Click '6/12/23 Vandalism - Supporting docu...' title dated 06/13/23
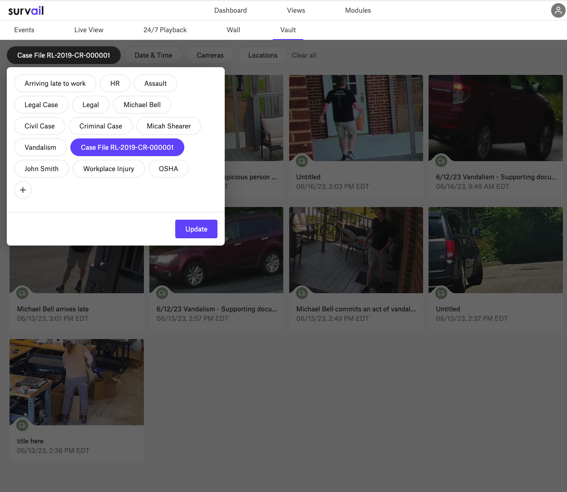This screenshot has width=567, height=492. point(217,309)
